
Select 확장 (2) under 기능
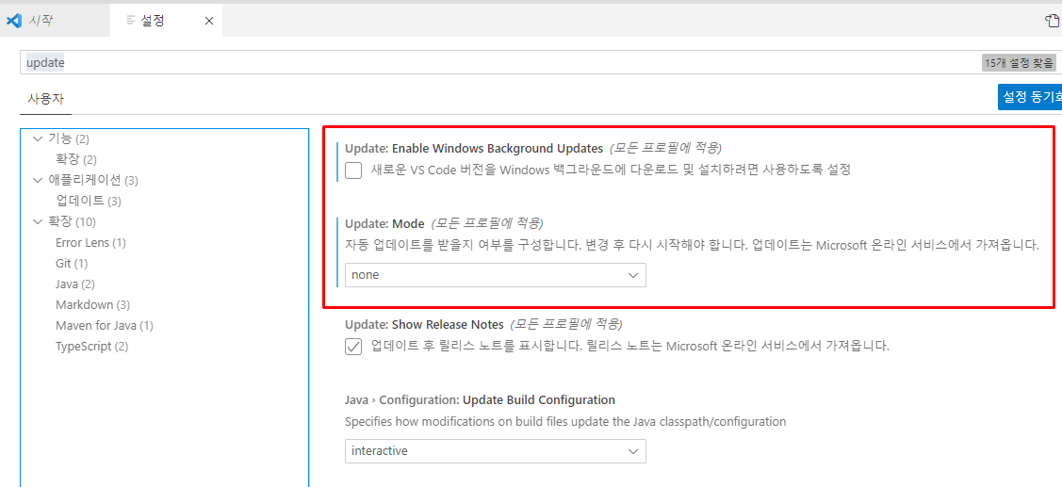[x=75, y=160]
